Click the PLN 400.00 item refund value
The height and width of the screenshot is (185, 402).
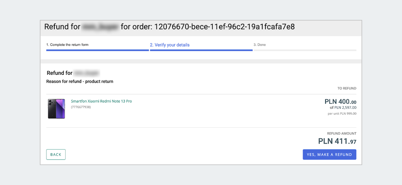click(x=340, y=102)
